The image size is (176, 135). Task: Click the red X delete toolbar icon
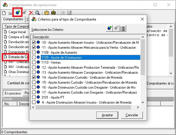pos(31,13)
